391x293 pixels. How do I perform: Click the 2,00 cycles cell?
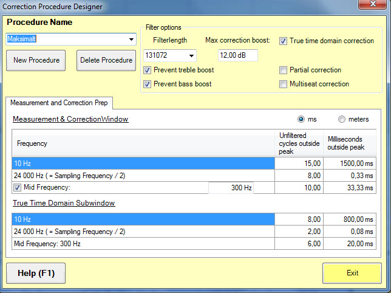point(299,232)
